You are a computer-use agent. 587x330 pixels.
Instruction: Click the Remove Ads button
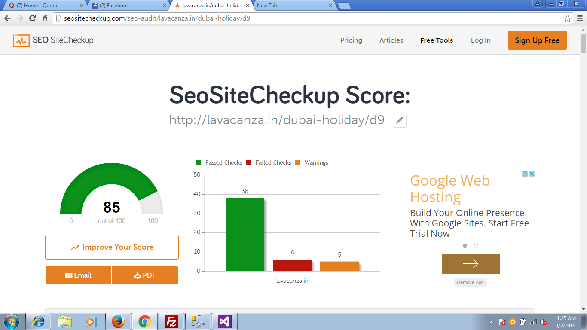470,282
